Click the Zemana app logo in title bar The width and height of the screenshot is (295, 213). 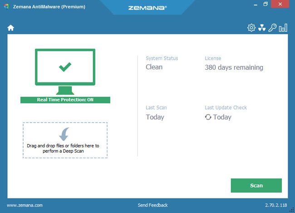pyautogui.click(x=6, y=7)
